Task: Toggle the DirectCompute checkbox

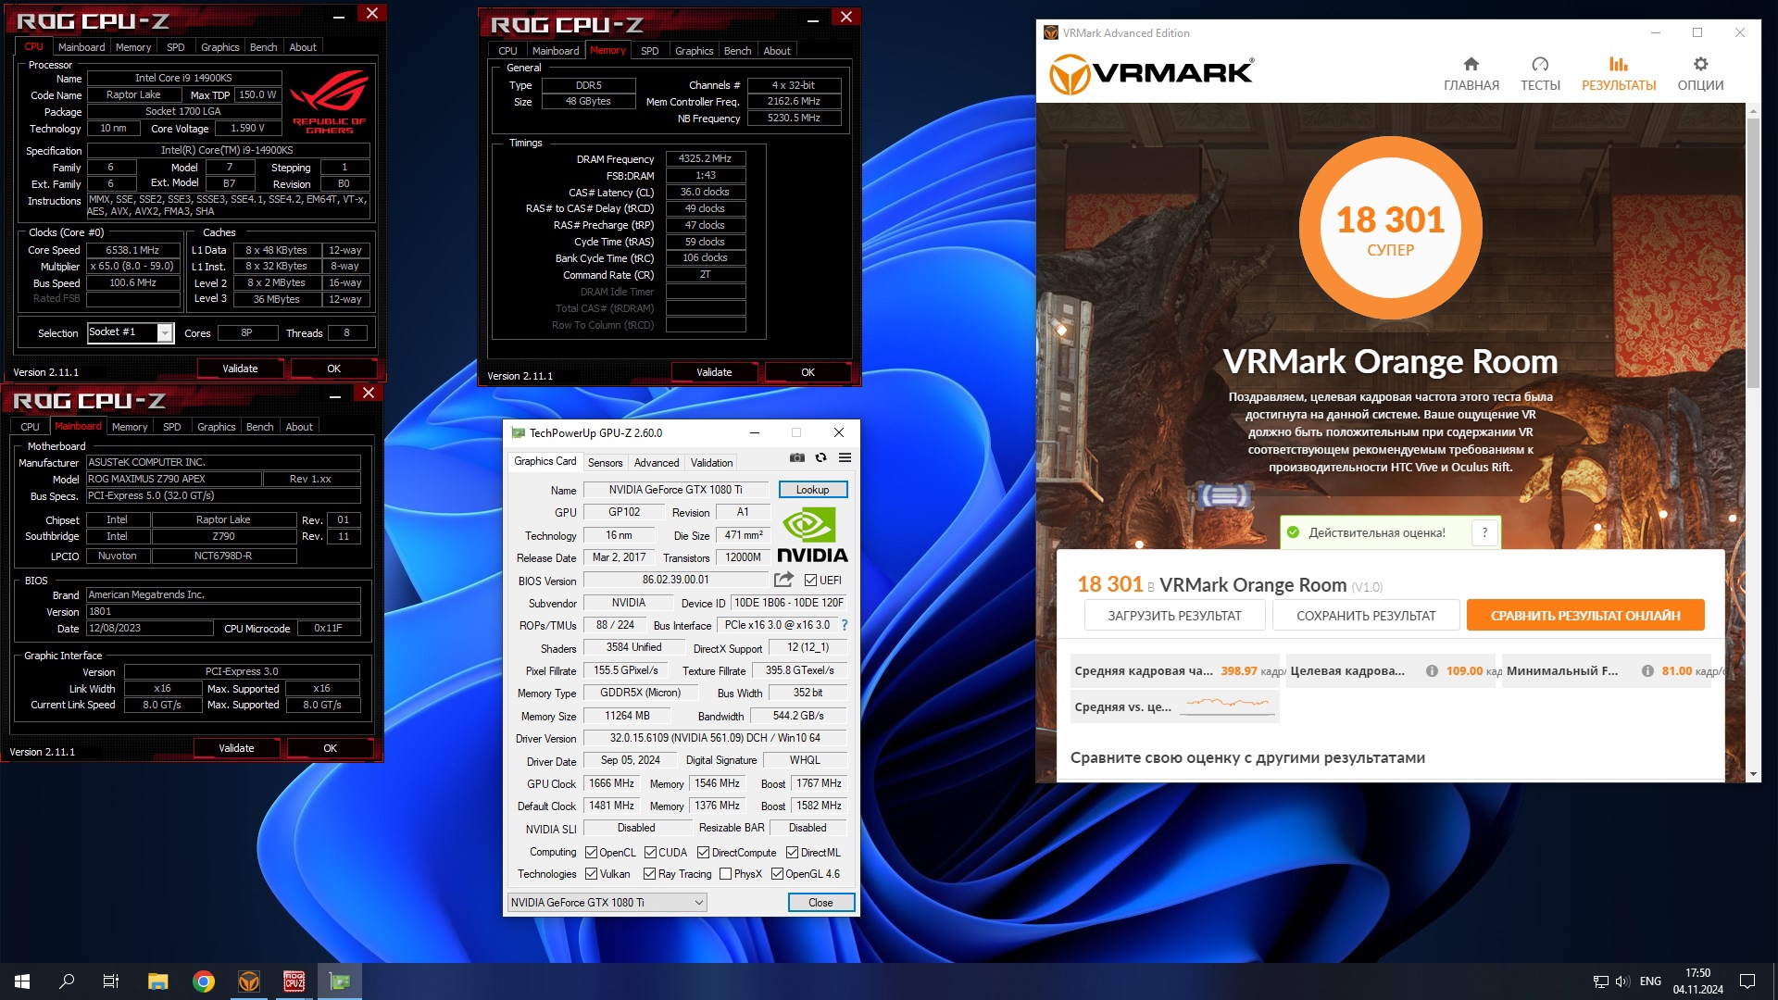Action: pyautogui.click(x=703, y=853)
